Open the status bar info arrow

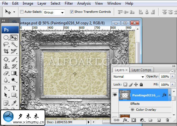pos(88,122)
